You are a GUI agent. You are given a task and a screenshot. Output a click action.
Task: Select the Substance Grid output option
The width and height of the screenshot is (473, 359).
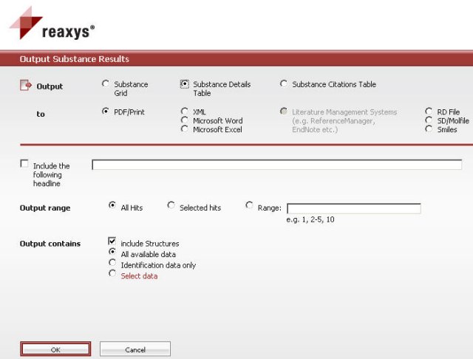tap(106, 84)
